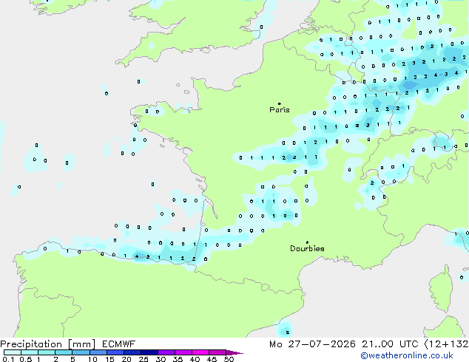Click the ECMWF model label
Screen dimensions: 469x362
[x=119, y=344]
